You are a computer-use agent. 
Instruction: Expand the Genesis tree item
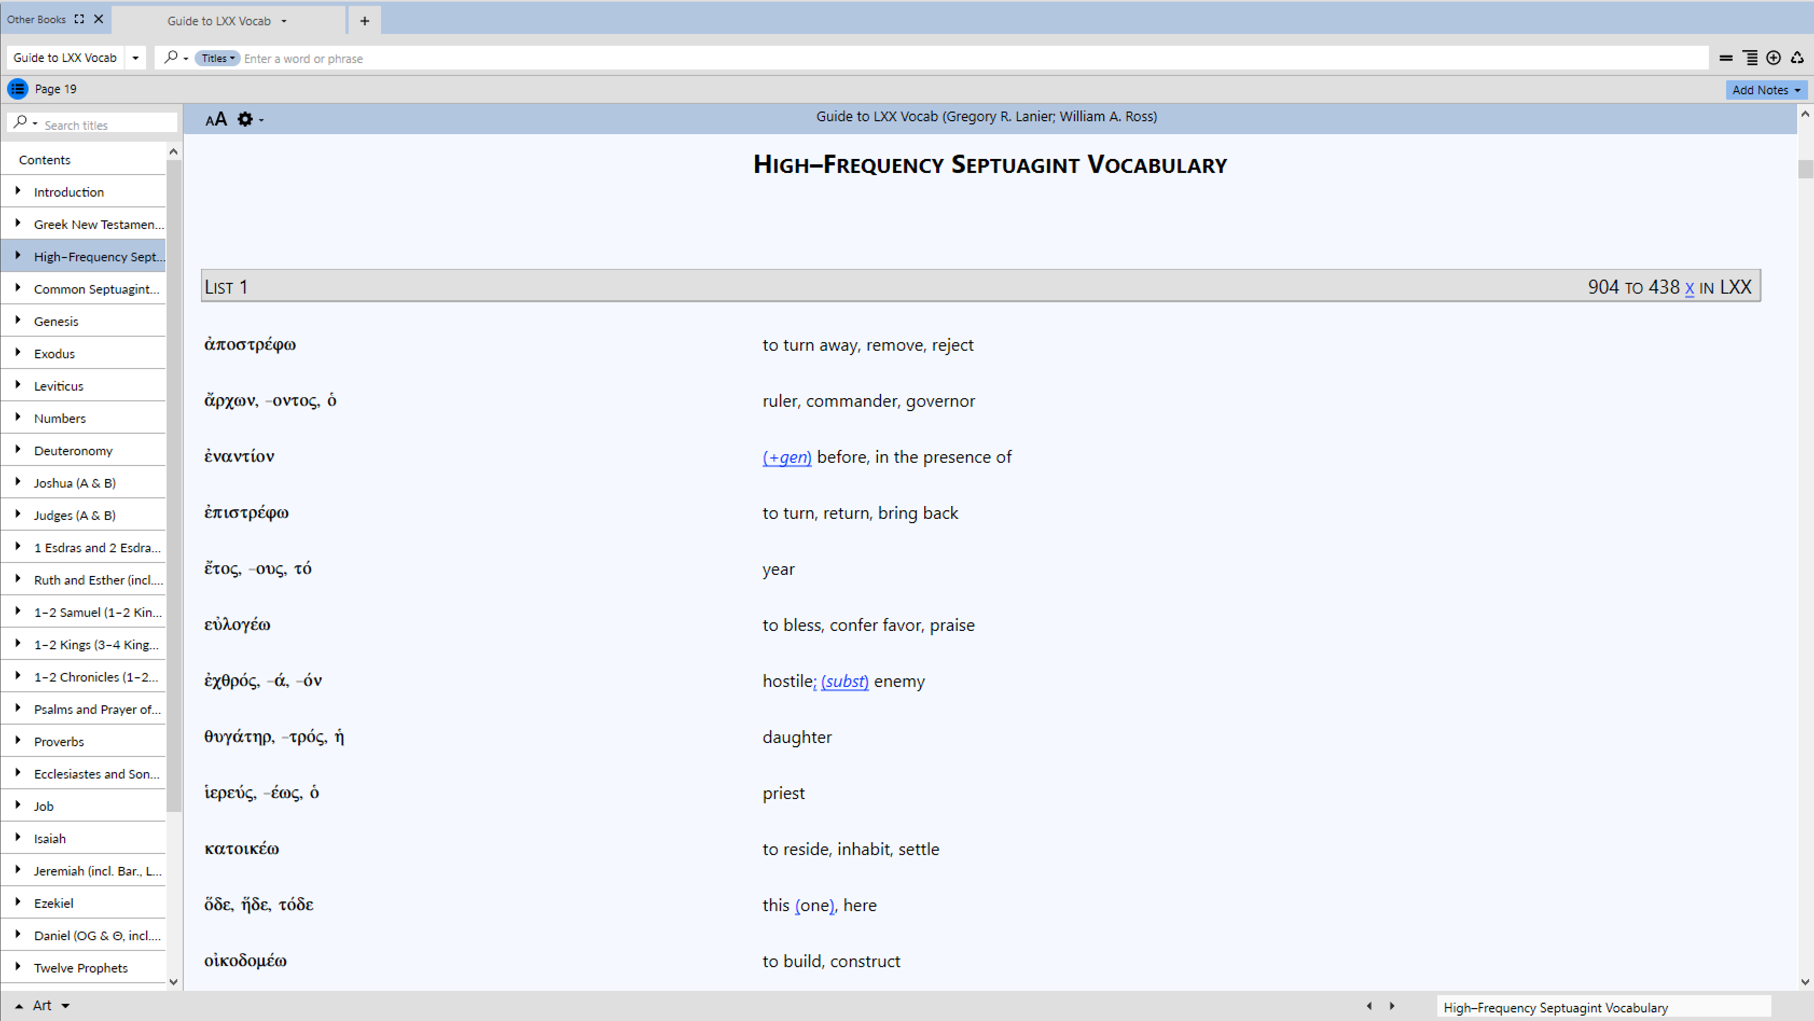point(18,321)
